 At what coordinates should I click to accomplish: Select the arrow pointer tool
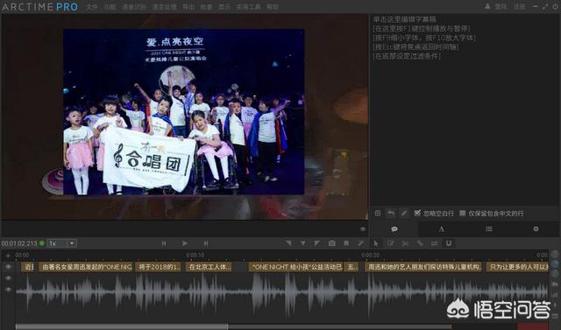(376, 243)
